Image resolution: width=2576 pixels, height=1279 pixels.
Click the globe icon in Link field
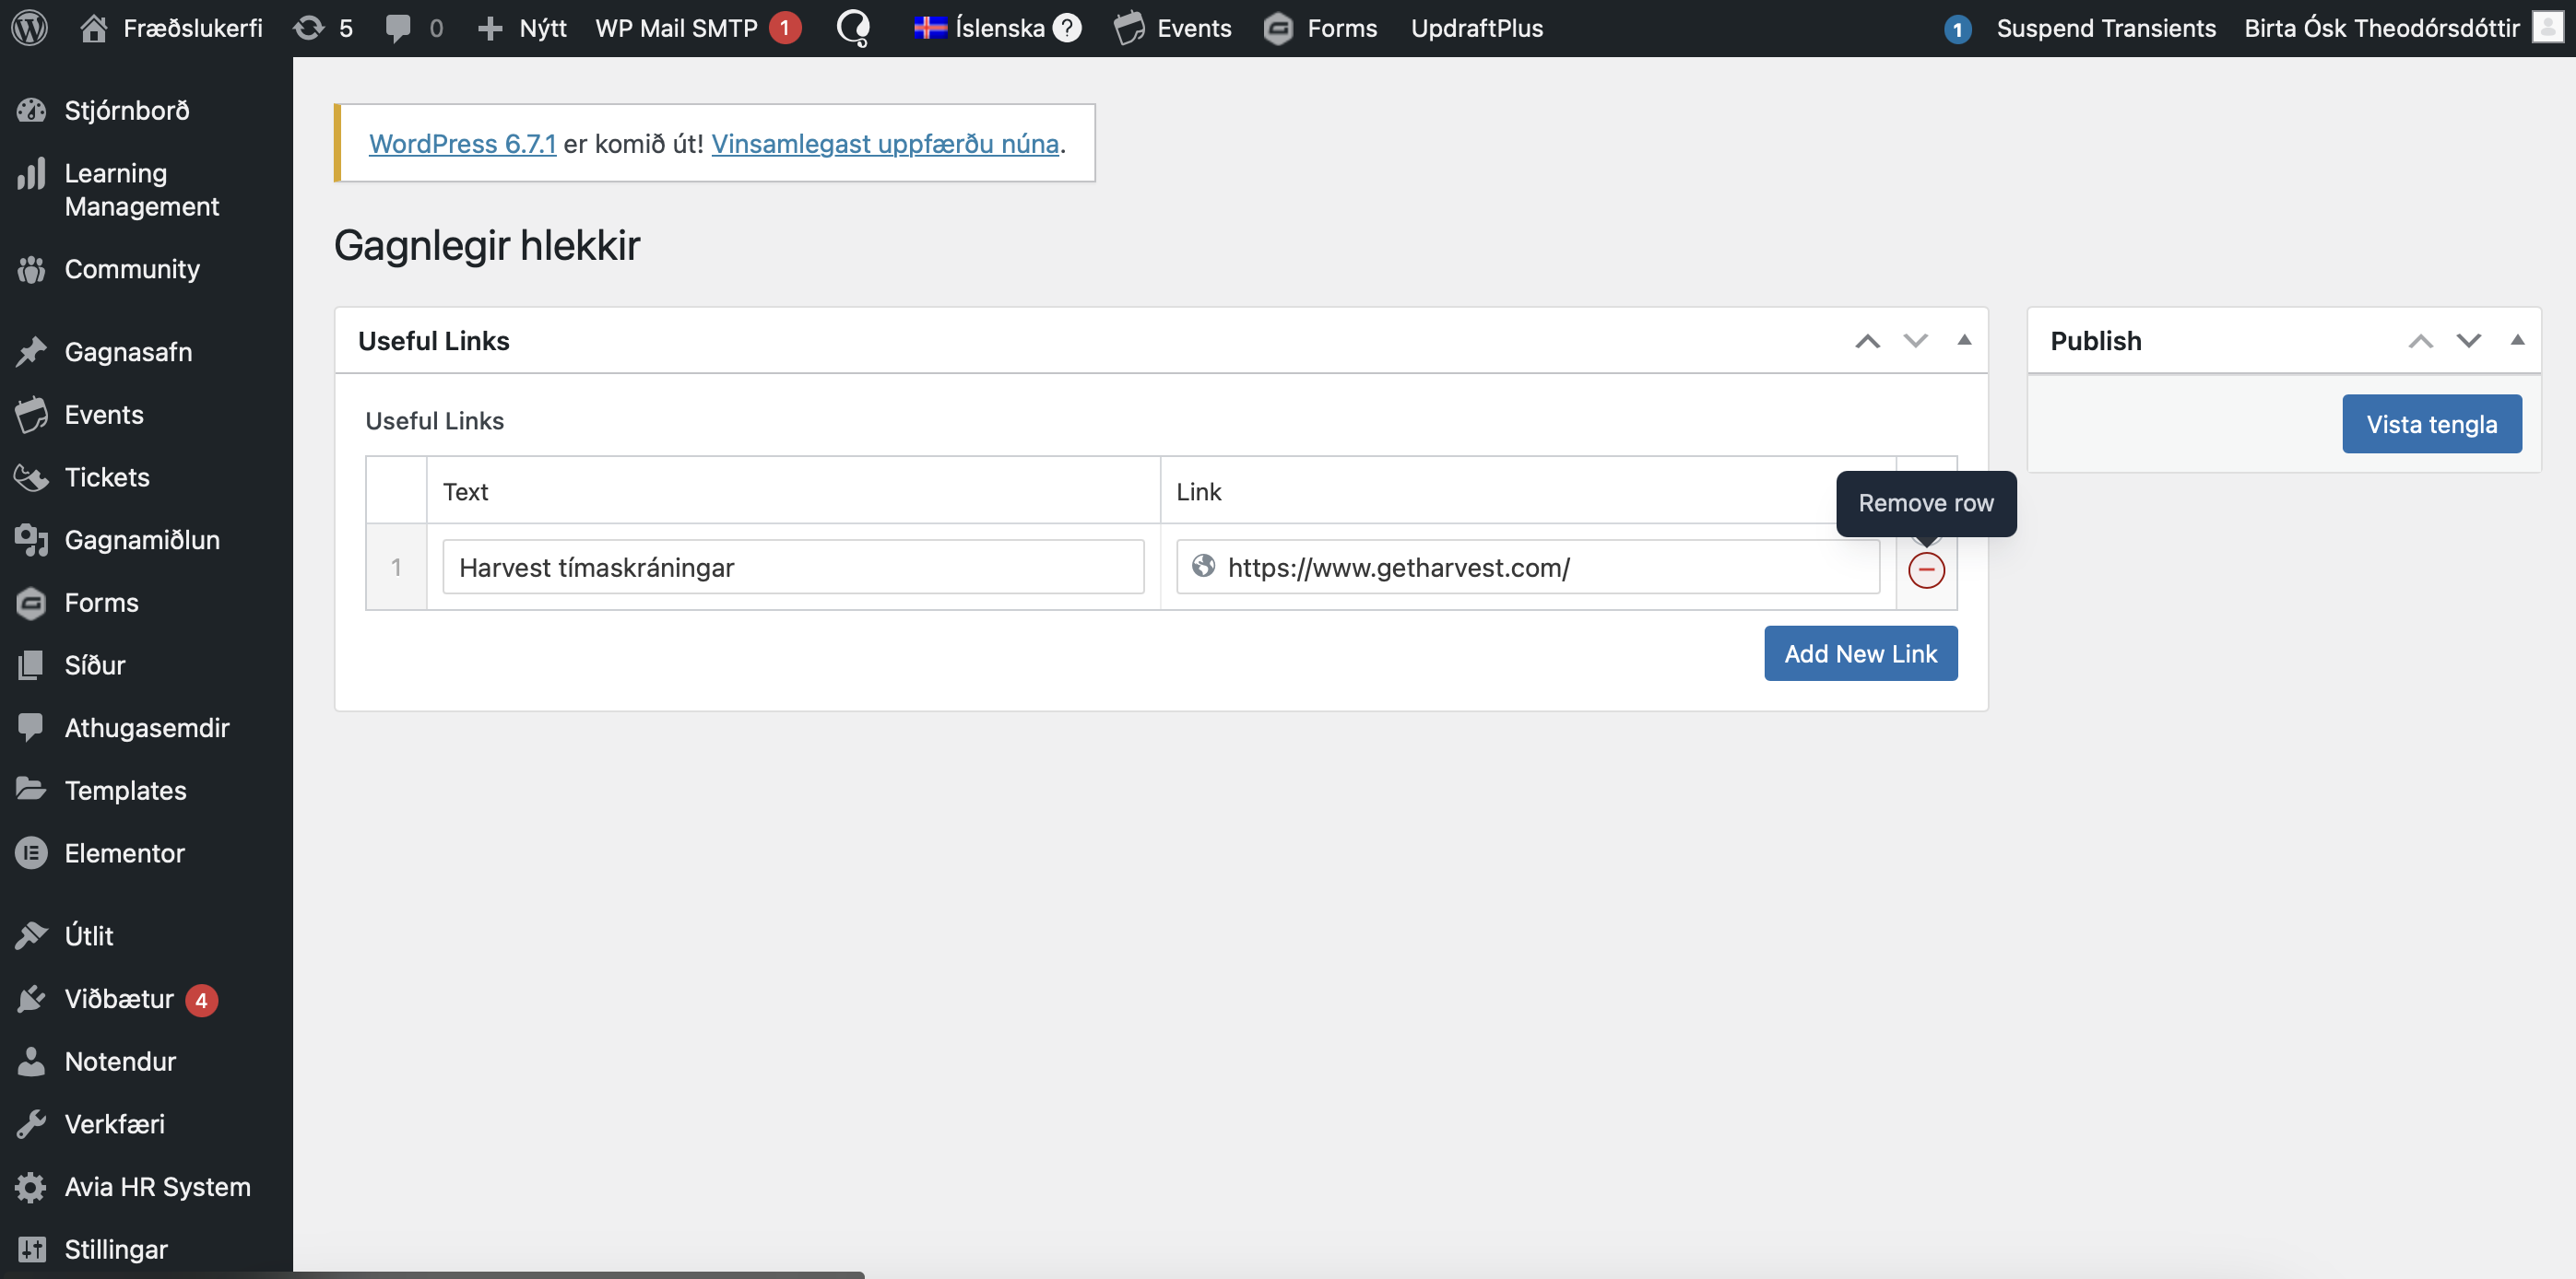(x=1203, y=567)
